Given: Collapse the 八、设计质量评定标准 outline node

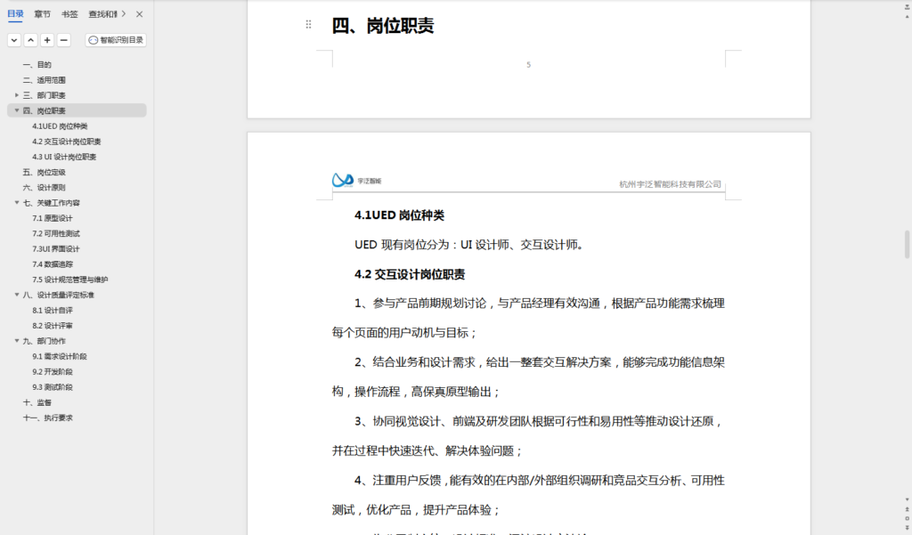Looking at the screenshot, I should click(16, 295).
